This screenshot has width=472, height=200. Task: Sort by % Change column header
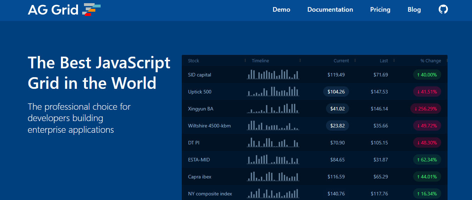pyautogui.click(x=431, y=61)
